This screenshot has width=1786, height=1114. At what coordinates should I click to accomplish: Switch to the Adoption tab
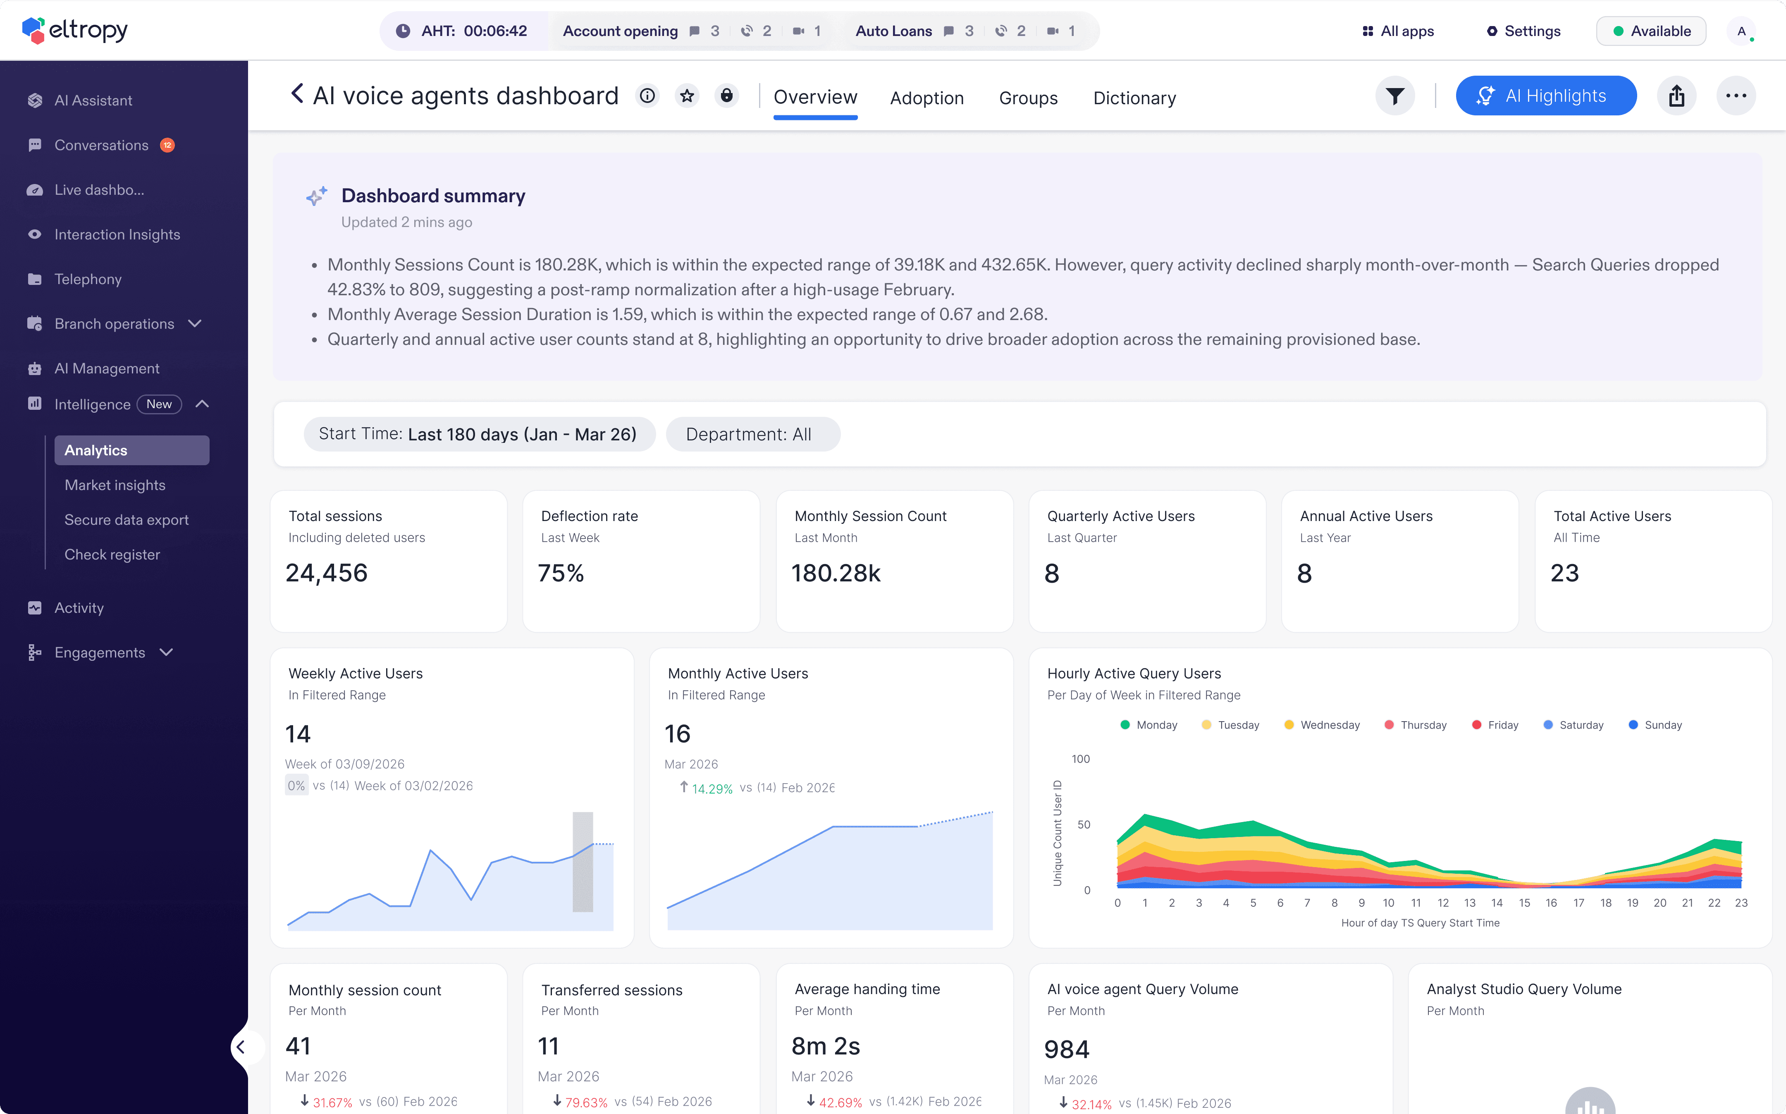click(926, 98)
